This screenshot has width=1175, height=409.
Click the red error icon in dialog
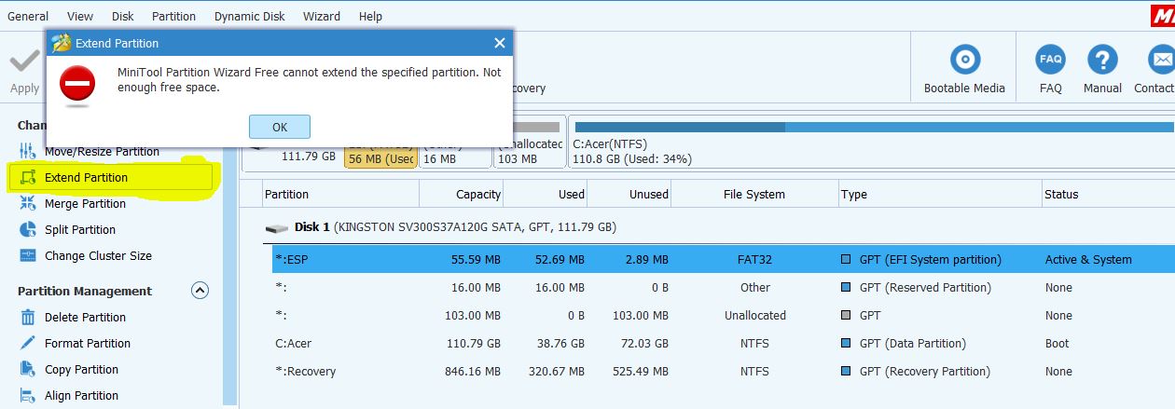point(77,84)
